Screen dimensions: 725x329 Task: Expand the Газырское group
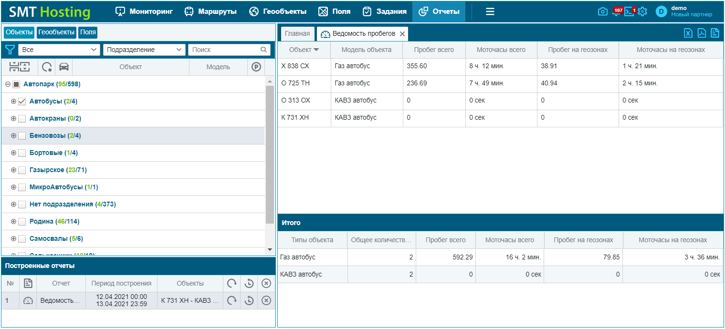[13, 170]
